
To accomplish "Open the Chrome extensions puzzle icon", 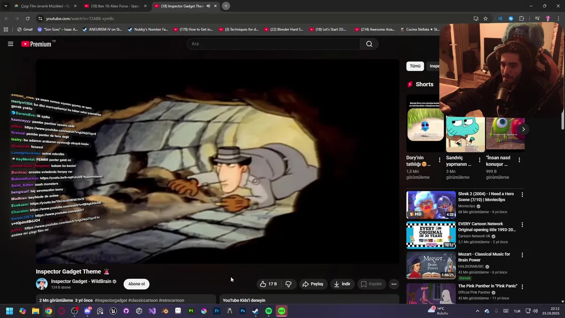I will point(522,19).
